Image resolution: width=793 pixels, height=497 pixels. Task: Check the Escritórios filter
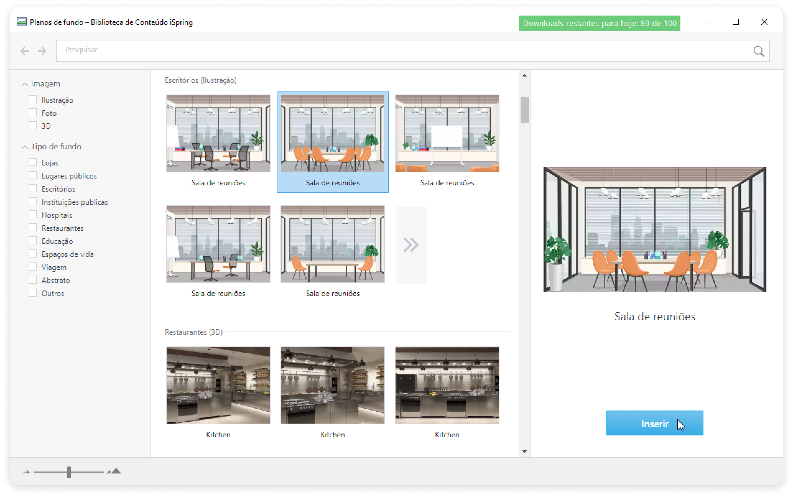coord(33,189)
